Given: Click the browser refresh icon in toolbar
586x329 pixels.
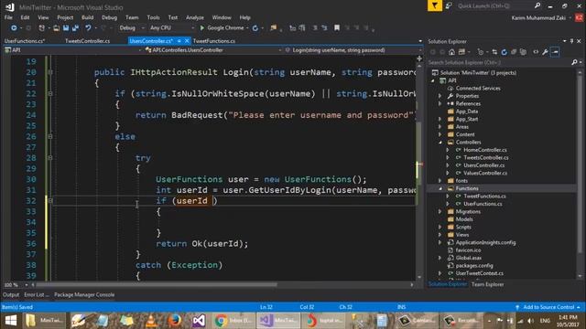Looking at the screenshot, I should (255, 28).
